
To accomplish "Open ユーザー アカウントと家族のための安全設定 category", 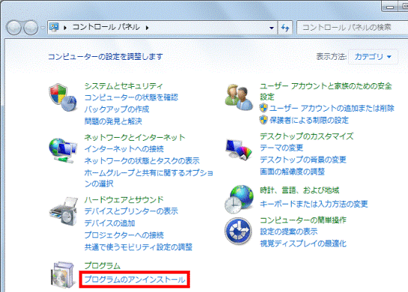I will tap(326, 91).
